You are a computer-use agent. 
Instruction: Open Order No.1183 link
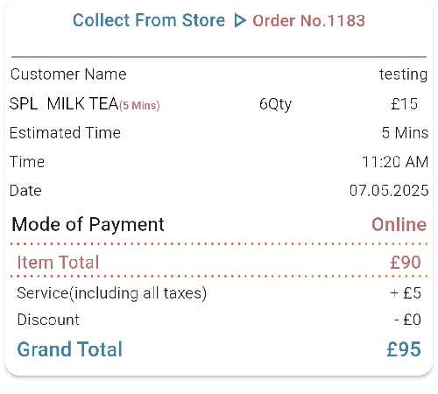click(308, 21)
